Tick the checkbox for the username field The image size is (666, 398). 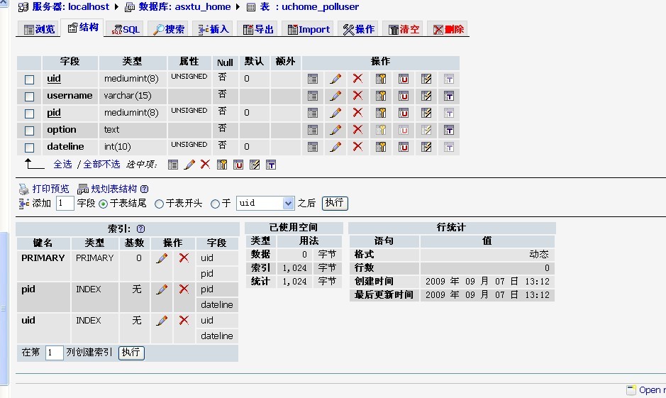[29, 96]
